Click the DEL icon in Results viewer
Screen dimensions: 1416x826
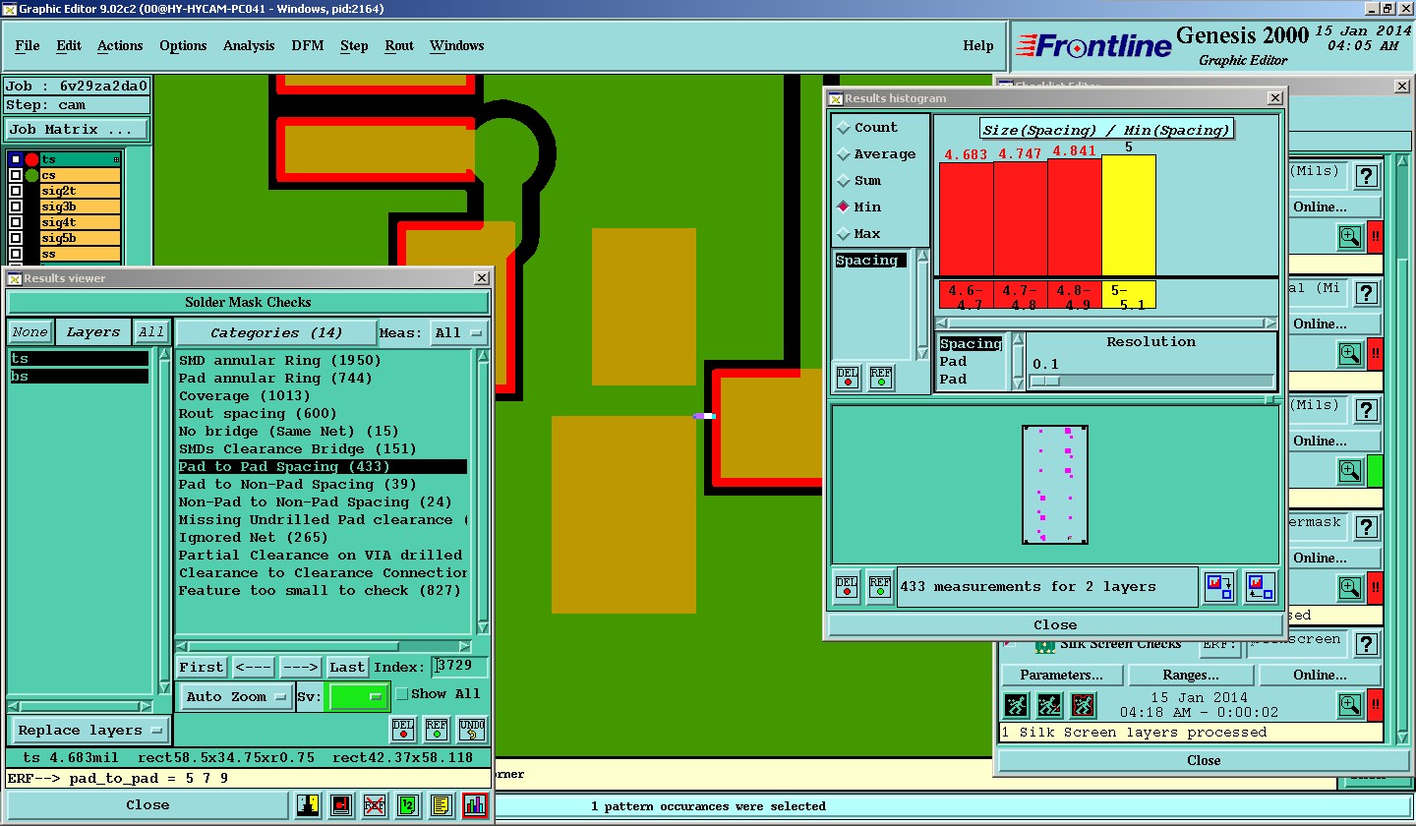[x=403, y=729]
